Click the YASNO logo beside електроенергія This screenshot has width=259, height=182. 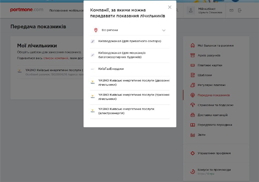[92, 111]
